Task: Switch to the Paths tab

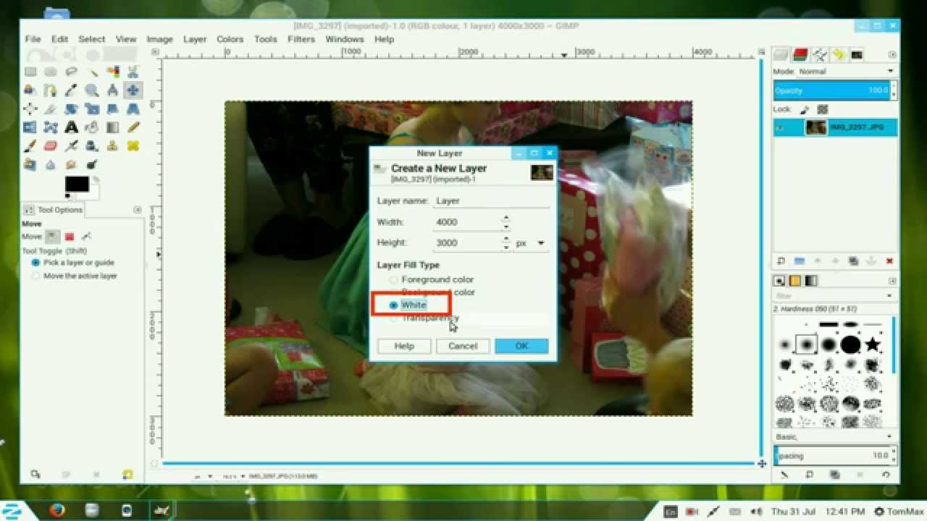Action: point(820,54)
